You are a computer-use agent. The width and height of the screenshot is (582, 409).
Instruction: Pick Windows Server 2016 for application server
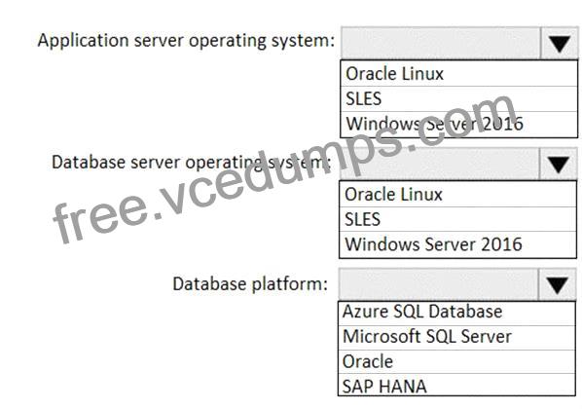(x=458, y=124)
